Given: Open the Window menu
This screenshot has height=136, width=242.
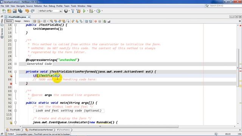Looking at the screenshot, I should (81, 6).
